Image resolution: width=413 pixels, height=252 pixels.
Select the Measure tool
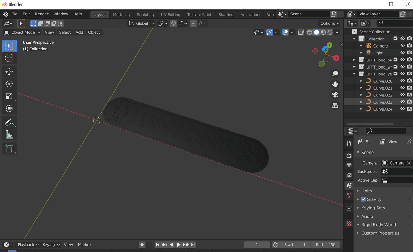tap(9, 135)
